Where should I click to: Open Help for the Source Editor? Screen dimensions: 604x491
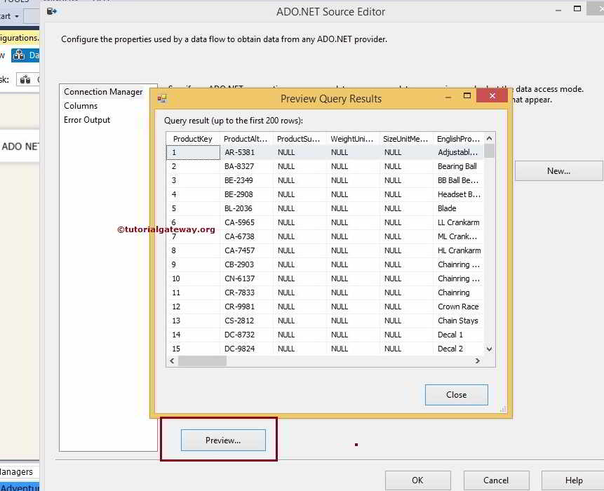click(574, 480)
